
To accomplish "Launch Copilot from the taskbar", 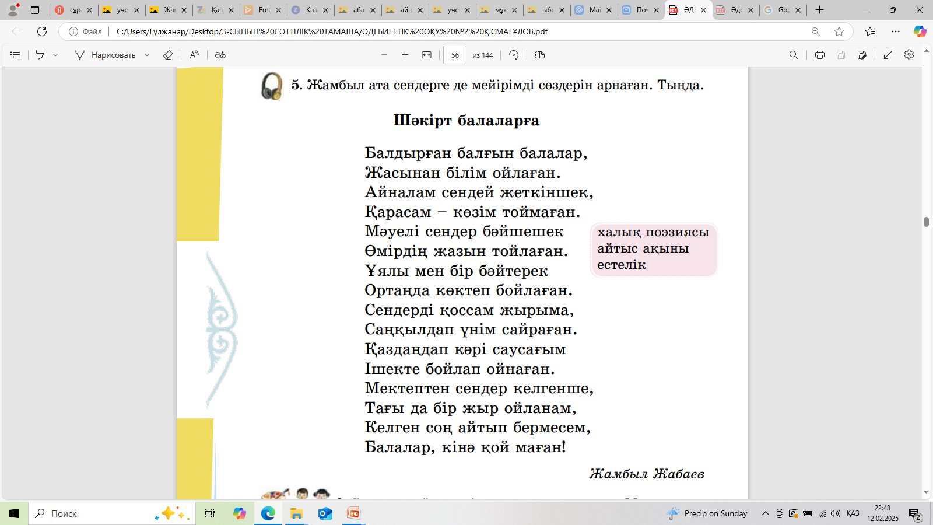I will pos(240,513).
